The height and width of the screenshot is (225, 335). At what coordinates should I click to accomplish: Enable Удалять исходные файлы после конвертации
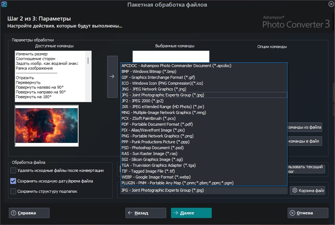[13, 170]
